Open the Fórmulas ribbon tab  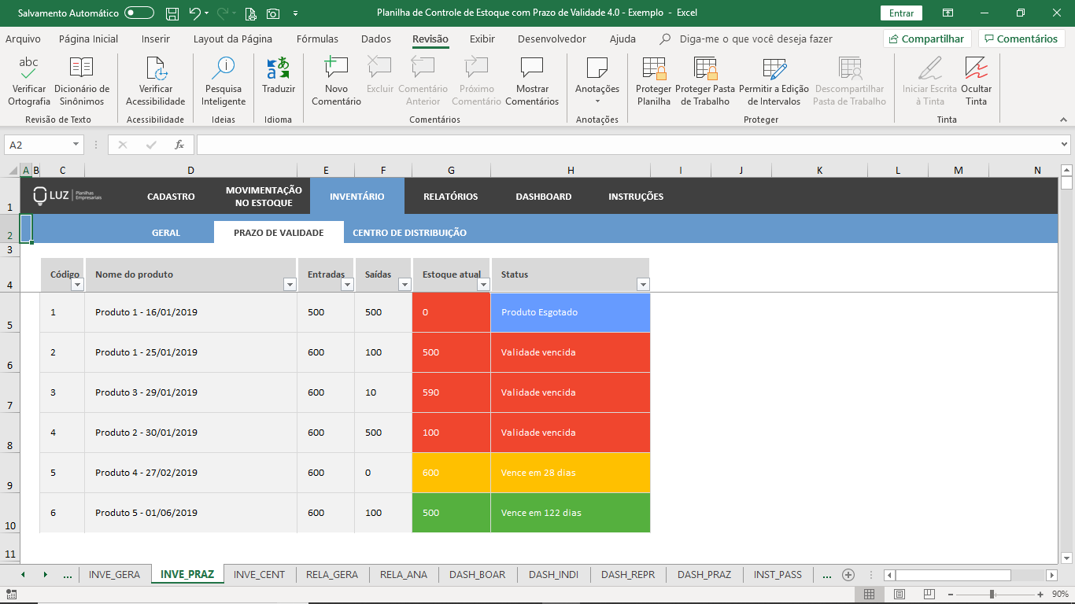click(x=317, y=39)
